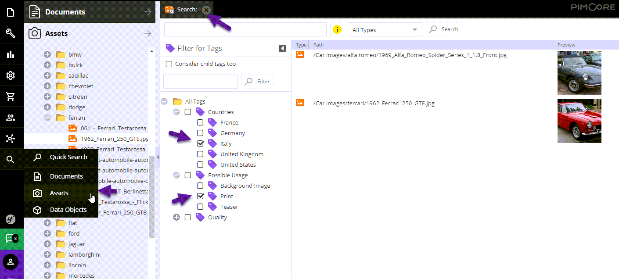This screenshot has height=279, width=619.
Task: Open the Symfony profiler icon
Action: click(11, 219)
